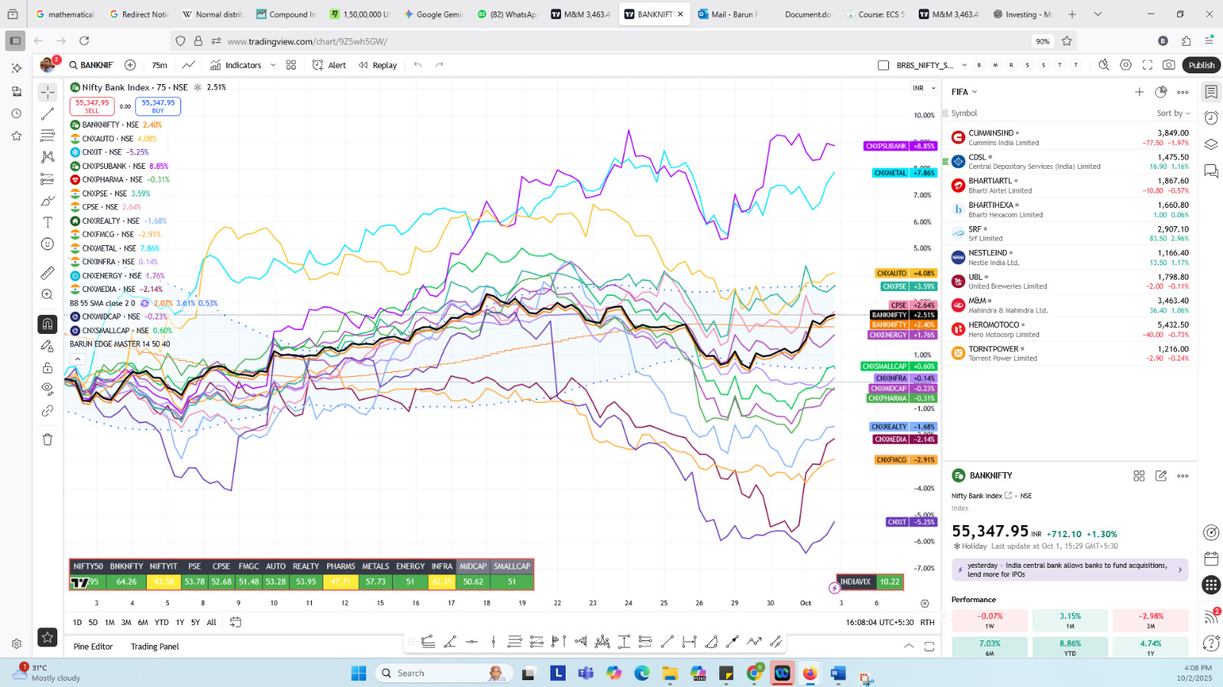Select CDSL in the watchlist

(1069, 161)
